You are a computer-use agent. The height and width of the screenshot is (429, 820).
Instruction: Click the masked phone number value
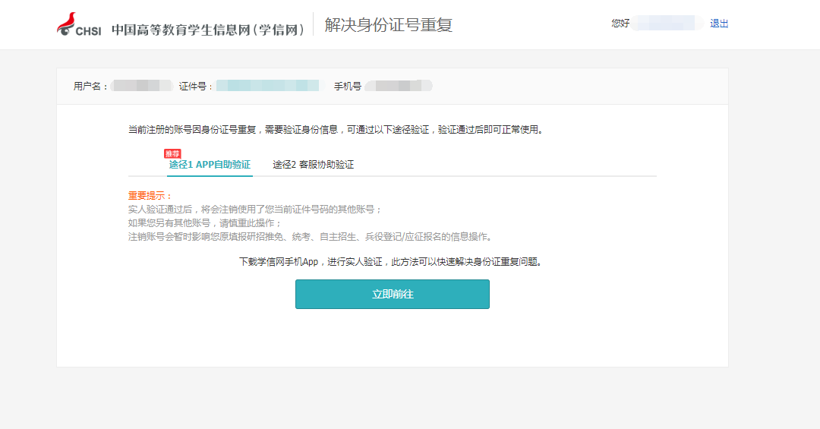point(398,87)
